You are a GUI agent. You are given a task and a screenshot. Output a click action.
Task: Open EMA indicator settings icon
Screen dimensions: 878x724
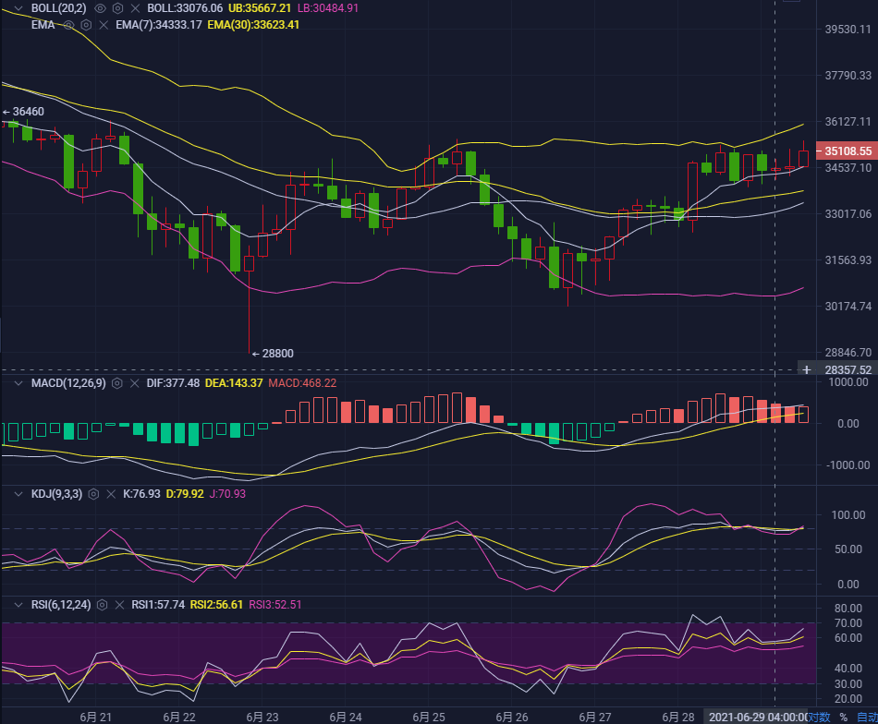[x=86, y=25]
